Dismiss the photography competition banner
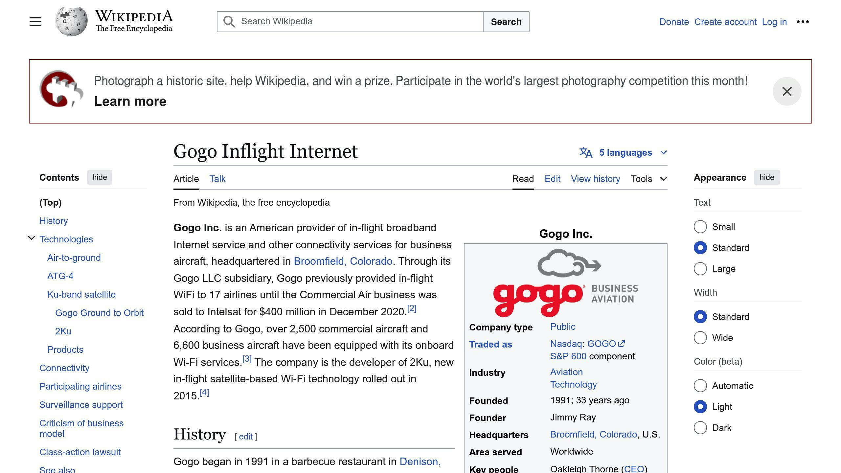This screenshot has width=841, height=473. (787, 91)
